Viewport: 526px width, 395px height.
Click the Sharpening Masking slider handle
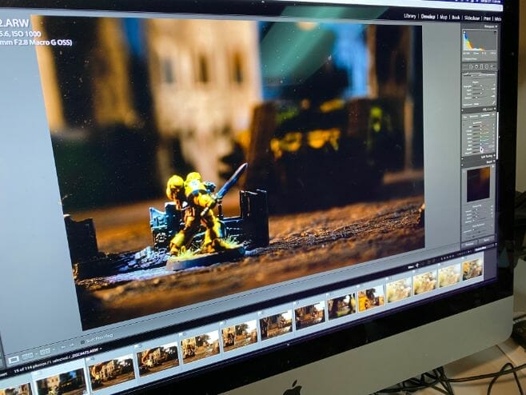coord(473,221)
